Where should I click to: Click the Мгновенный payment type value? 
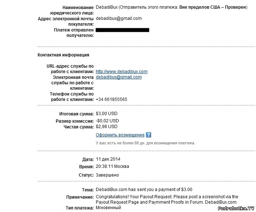pos(108,208)
